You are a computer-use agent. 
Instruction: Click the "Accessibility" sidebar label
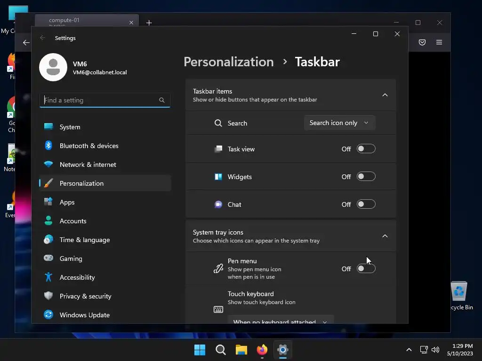(x=77, y=277)
